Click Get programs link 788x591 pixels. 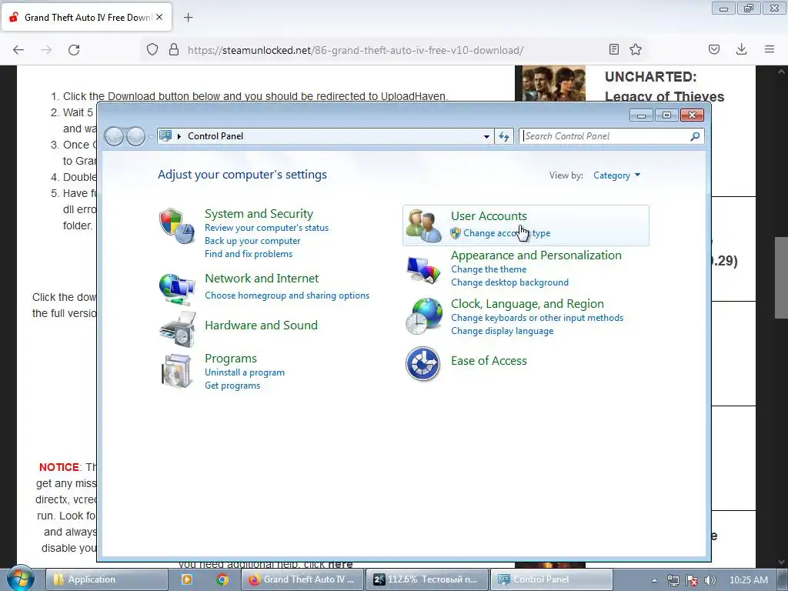click(x=232, y=386)
